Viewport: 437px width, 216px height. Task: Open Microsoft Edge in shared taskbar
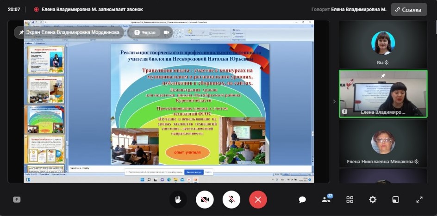169,180
